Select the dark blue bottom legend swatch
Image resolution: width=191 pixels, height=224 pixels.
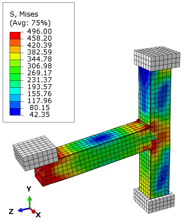coord(15,111)
